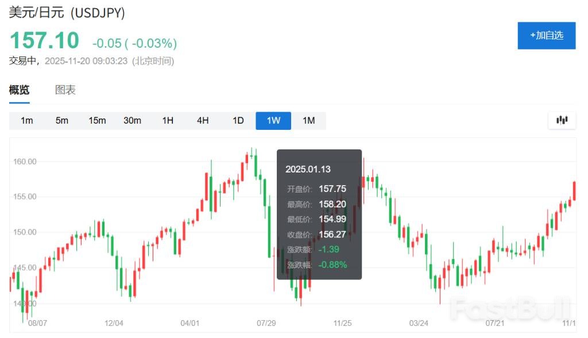This screenshot has height=338, width=588.
Task: Click the 11/25 date axis label
Action: 342,323
